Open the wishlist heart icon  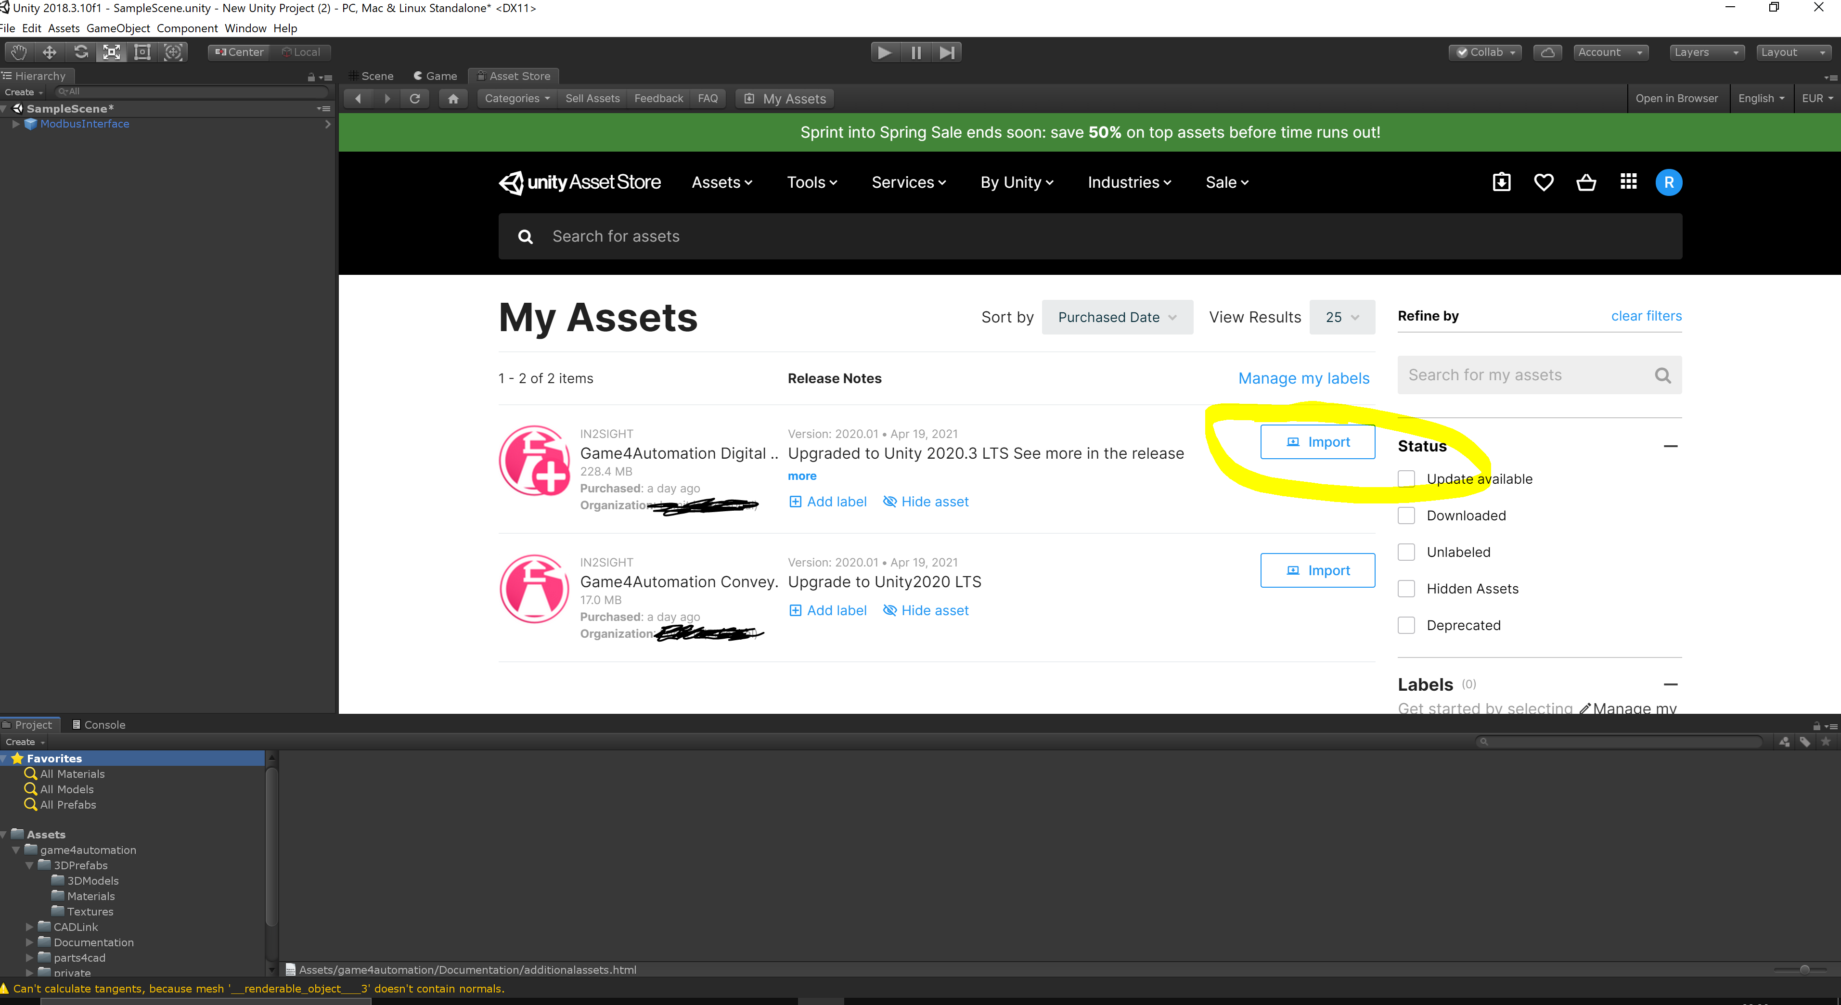pyautogui.click(x=1544, y=182)
